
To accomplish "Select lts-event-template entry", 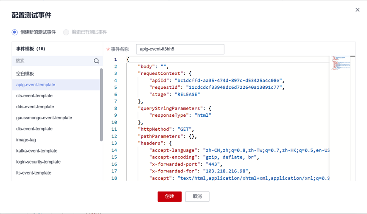I will [x=34, y=173].
